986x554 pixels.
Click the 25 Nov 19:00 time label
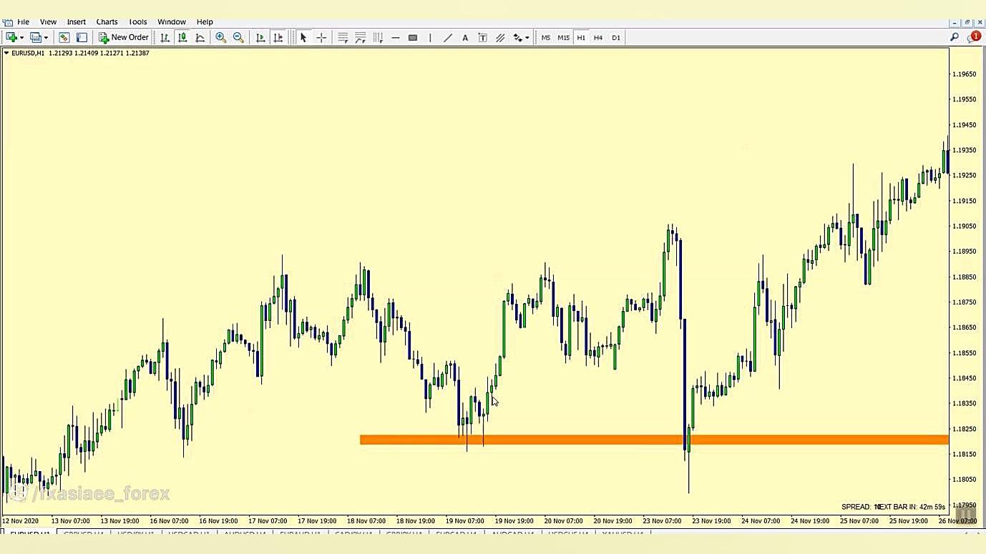[x=909, y=521]
